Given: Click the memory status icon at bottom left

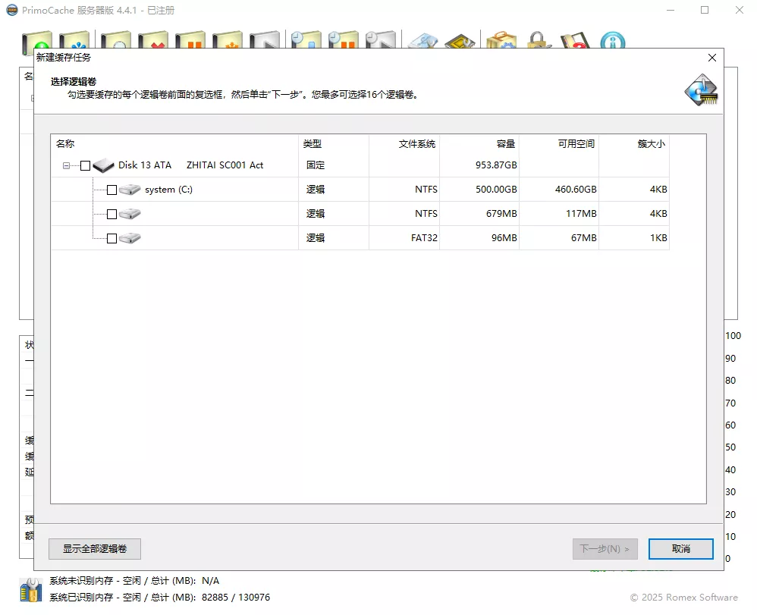Looking at the screenshot, I should click(x=30, y=589).
